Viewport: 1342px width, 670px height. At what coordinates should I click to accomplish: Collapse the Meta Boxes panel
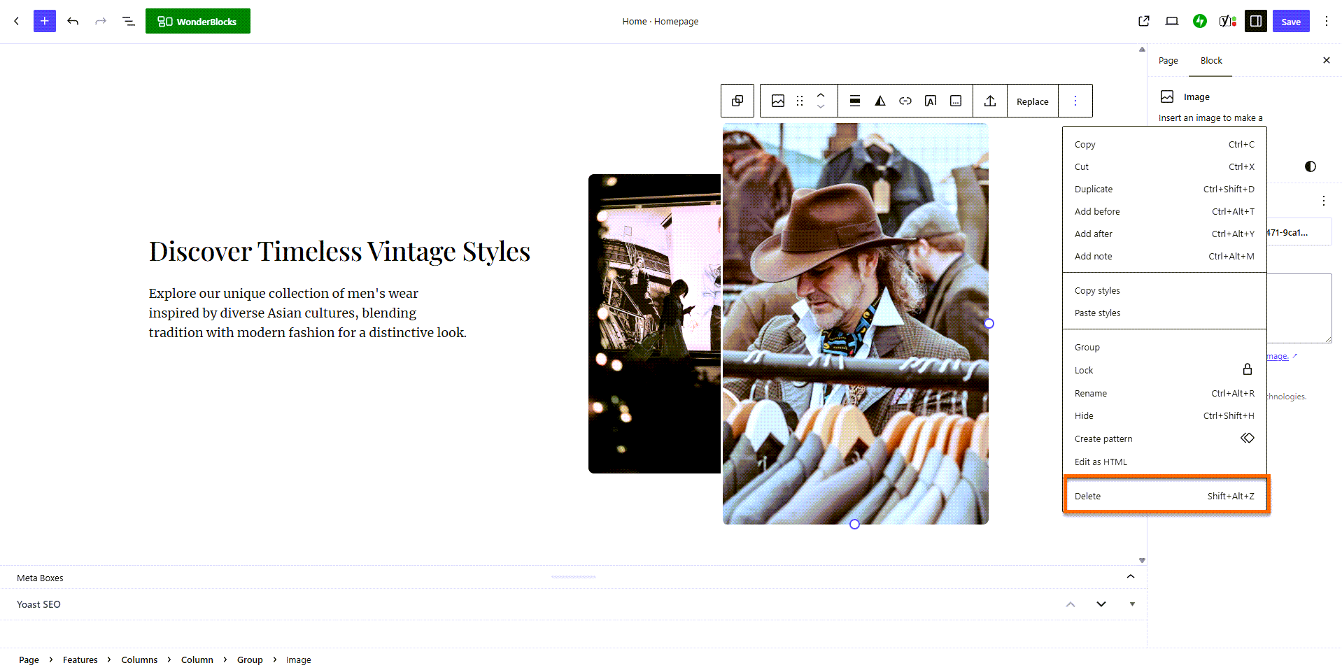1130,577
